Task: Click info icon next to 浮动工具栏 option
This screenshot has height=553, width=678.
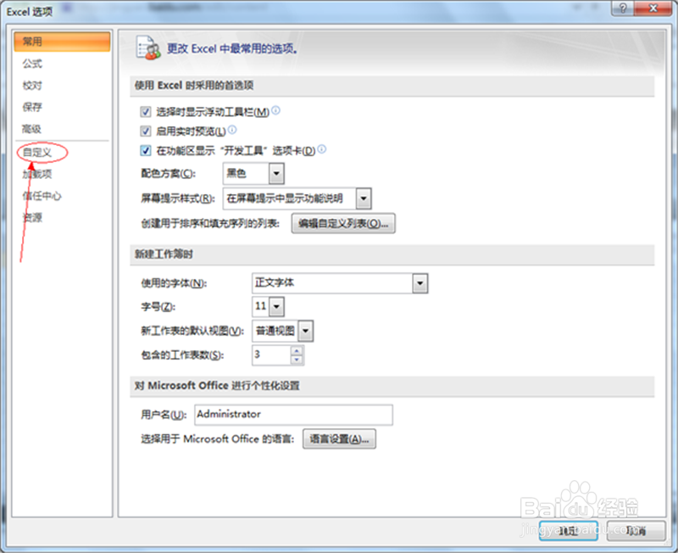Action: [275, 110]
